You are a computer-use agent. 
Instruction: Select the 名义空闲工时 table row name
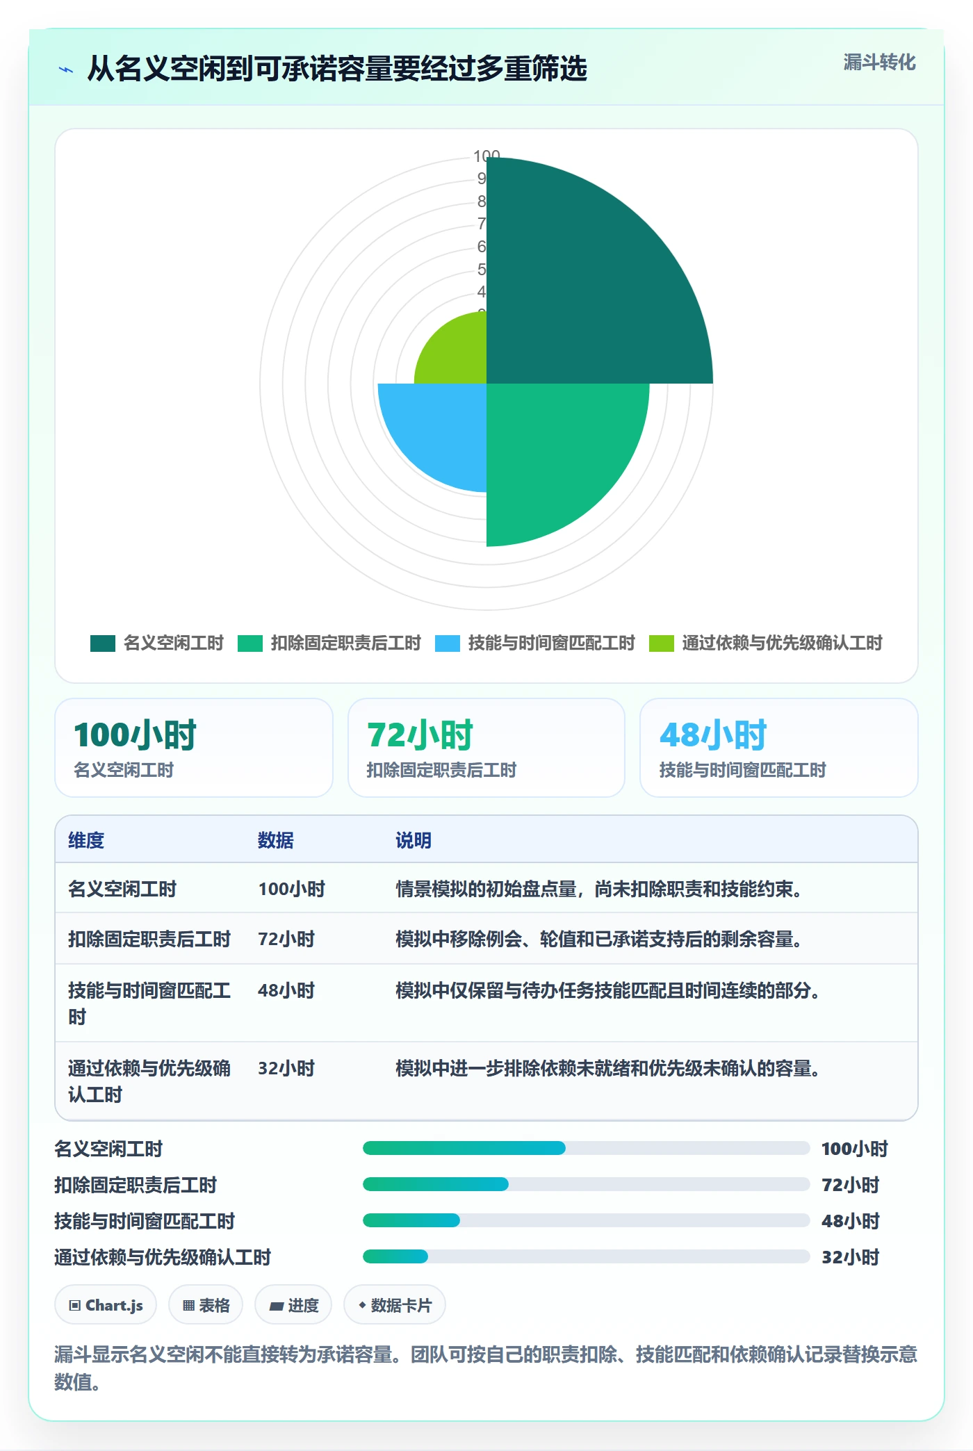[122, 889]
